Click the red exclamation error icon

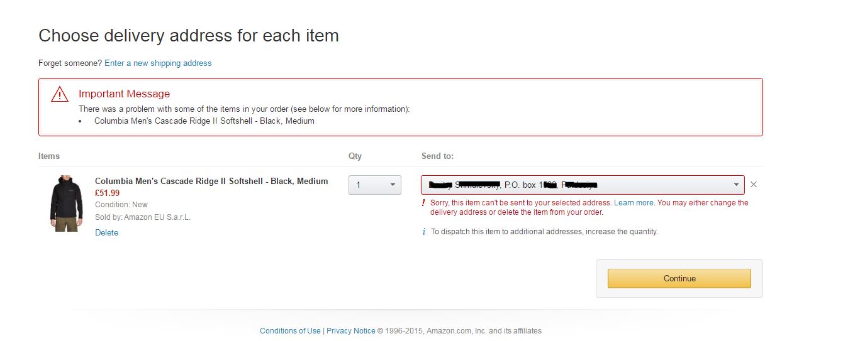click(424, 203)
